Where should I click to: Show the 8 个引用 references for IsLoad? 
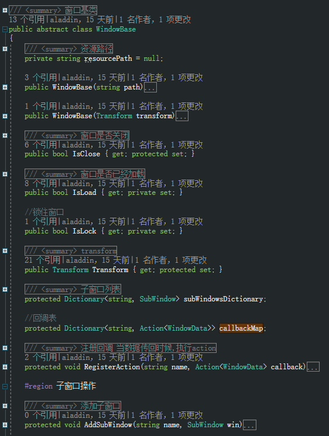pos(40,184)
